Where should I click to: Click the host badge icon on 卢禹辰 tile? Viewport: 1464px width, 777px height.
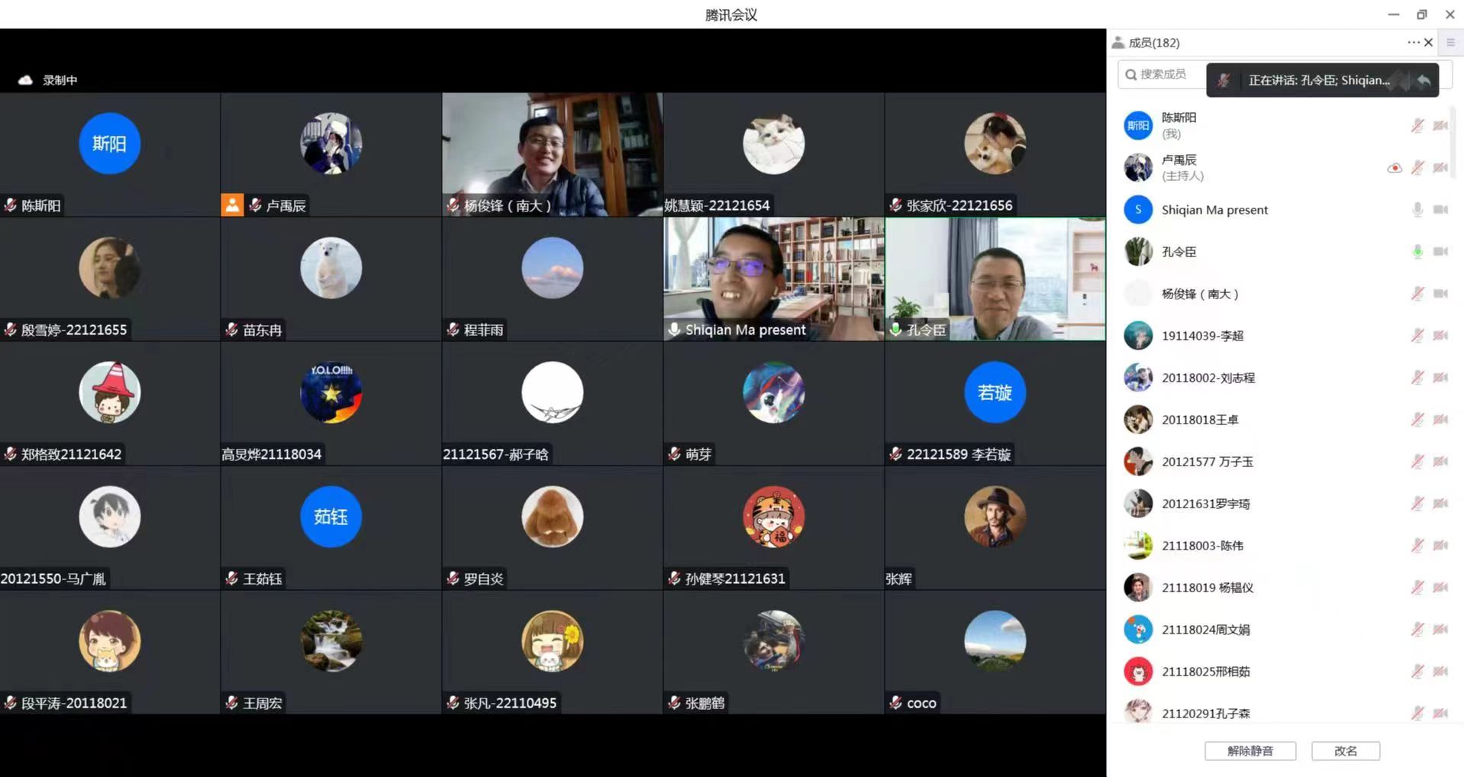[232, 205]
